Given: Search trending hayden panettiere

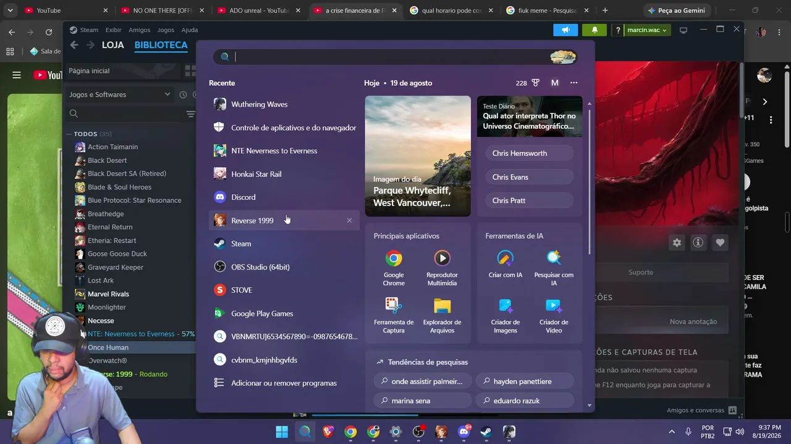Looking at the screenshot, I should (x=525, y=381).
